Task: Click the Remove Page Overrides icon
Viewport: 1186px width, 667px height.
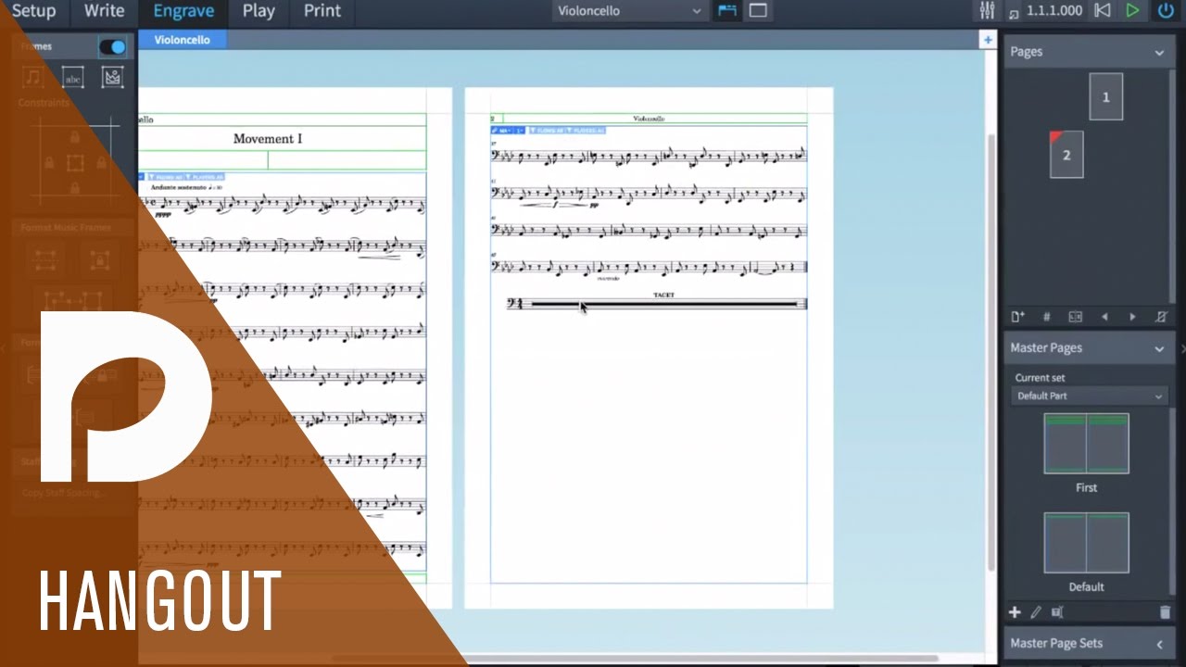Action: pyautogui.click(x=1161, y=317)
